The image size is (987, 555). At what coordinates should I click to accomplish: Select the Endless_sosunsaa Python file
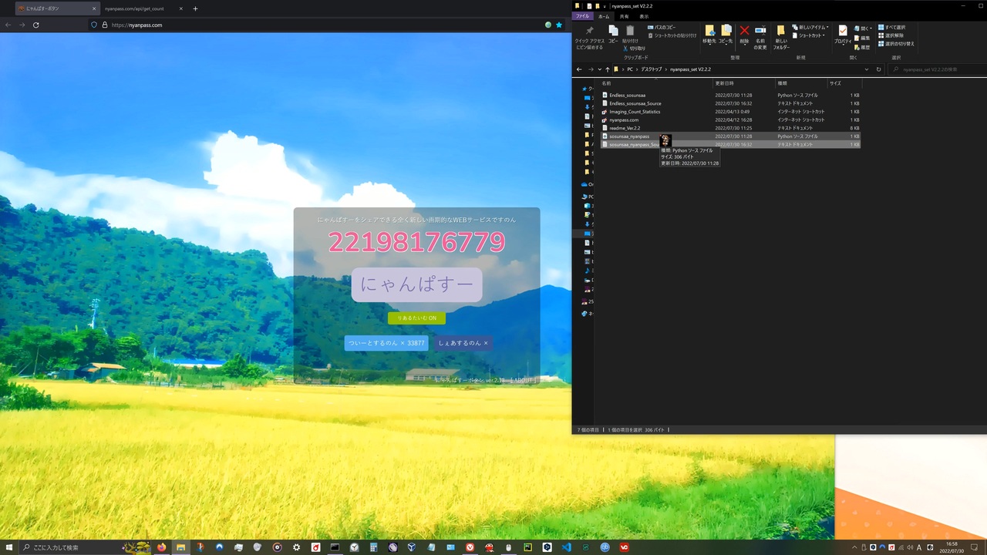(730, 96)
